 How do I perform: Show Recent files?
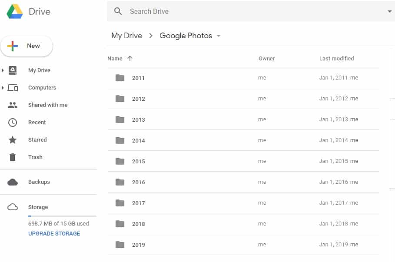37,123
